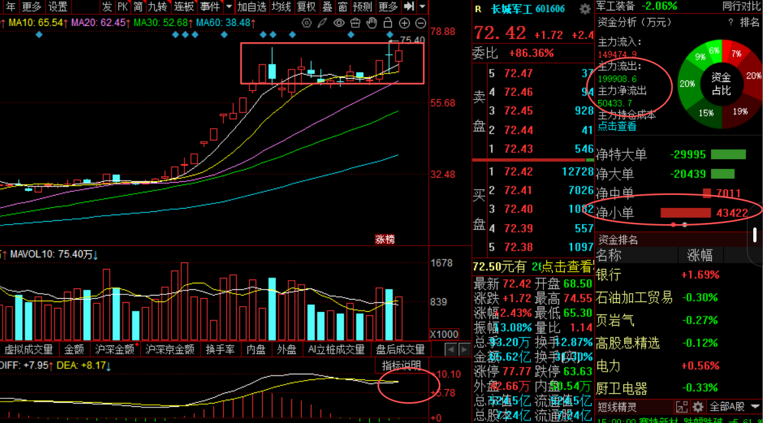Click the collapse-right arrow toolbar icon
The width and height of the screenshot is (763, 423).
409,6
